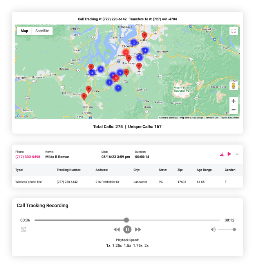Toggle repeat loop for the recording
This screenshot has width=255, height=268.
point(24,230)
